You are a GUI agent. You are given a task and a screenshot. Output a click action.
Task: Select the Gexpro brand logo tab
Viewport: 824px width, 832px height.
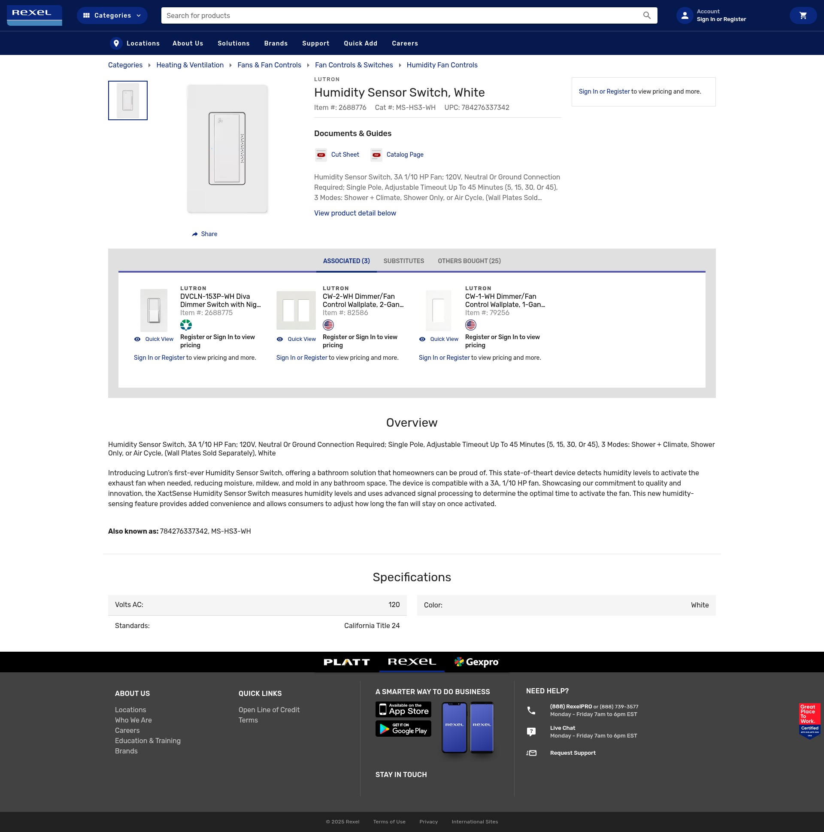476,662
